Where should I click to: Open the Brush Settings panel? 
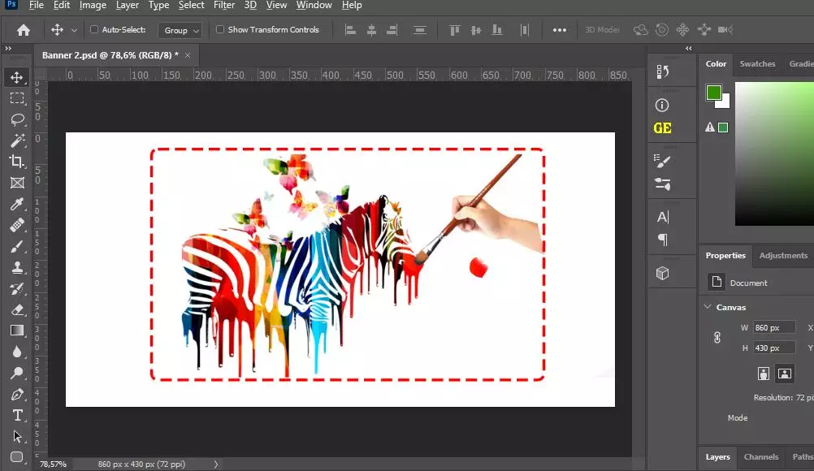coord(663,161)
